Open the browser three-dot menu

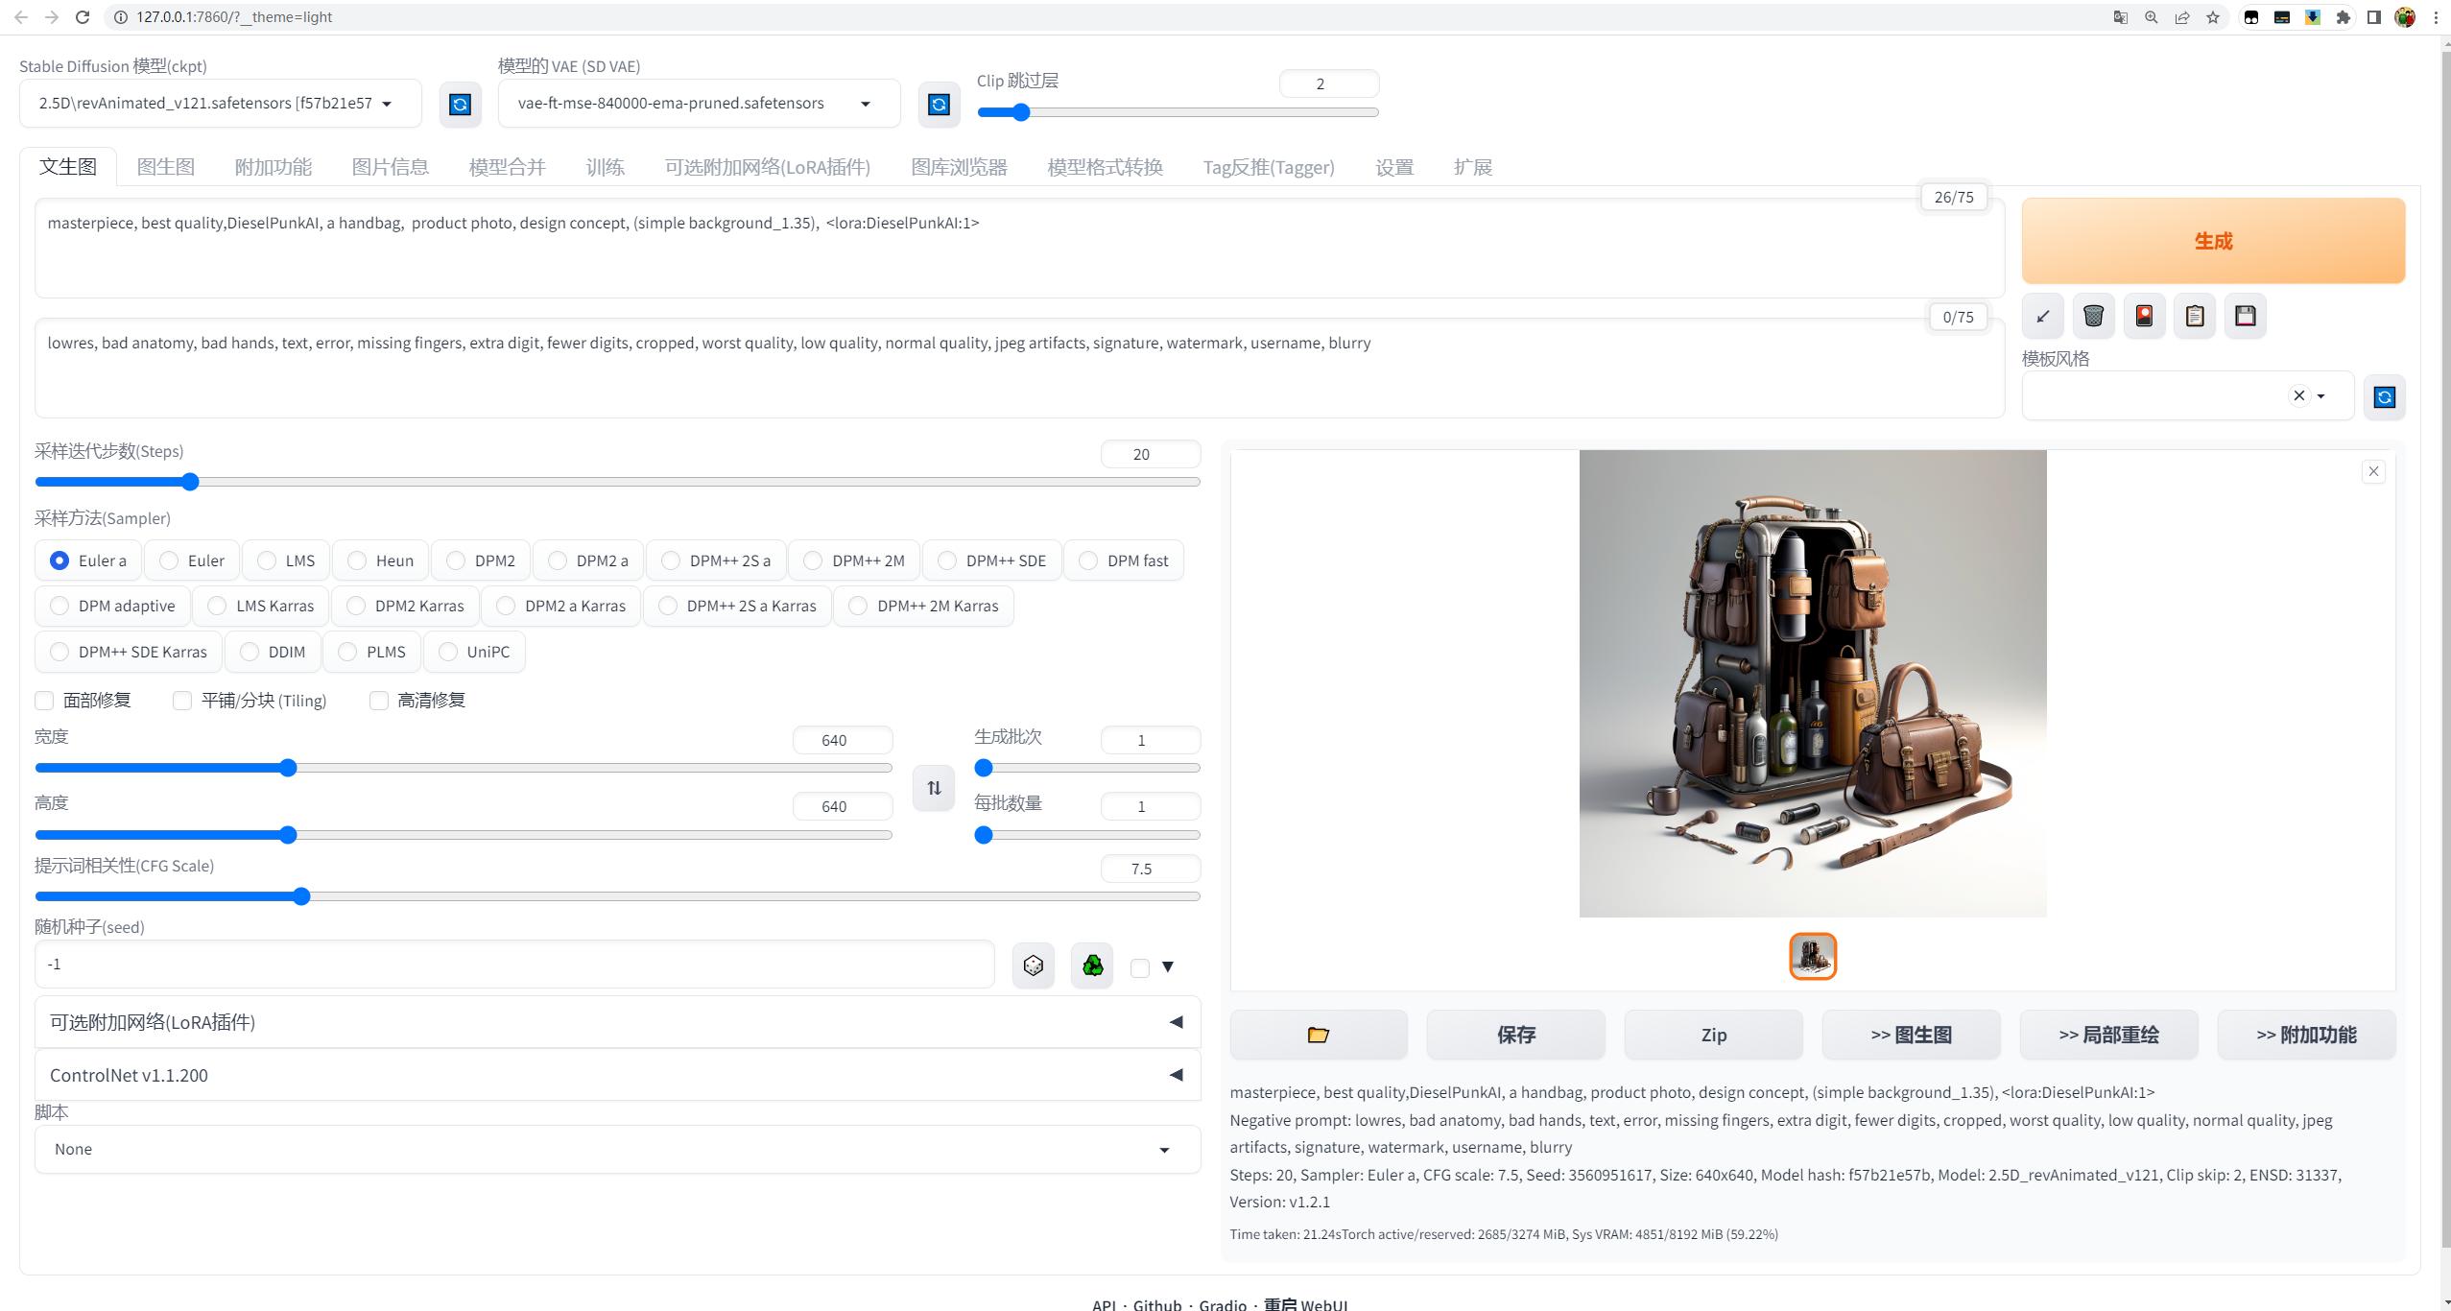click(x=2435, y=17)
